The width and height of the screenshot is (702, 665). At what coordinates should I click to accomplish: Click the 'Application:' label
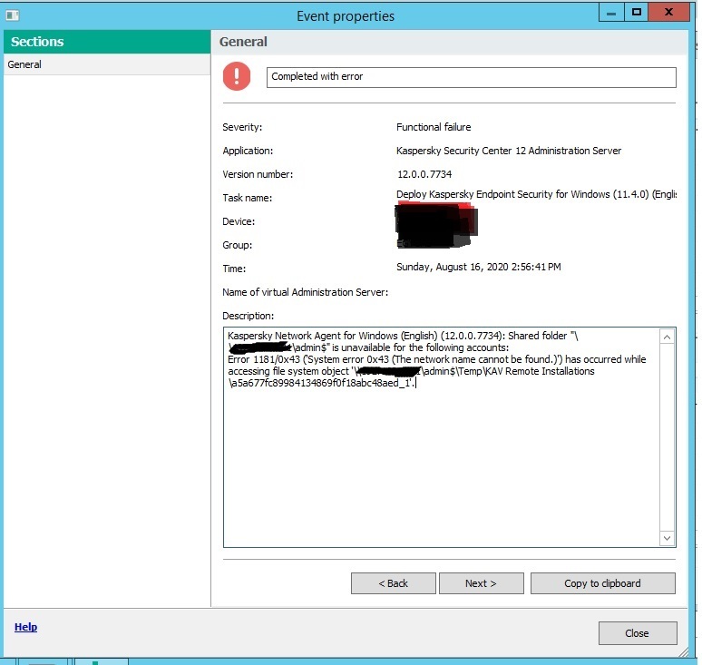point(248,151)
